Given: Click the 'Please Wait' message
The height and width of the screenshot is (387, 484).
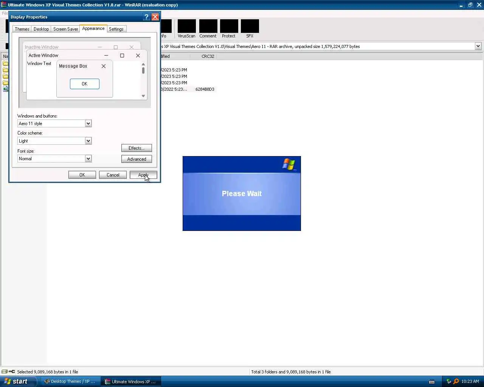Looking at the screenshot, I should 242,193.
